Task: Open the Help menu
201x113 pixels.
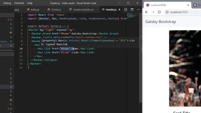Action: coord(30,3)
